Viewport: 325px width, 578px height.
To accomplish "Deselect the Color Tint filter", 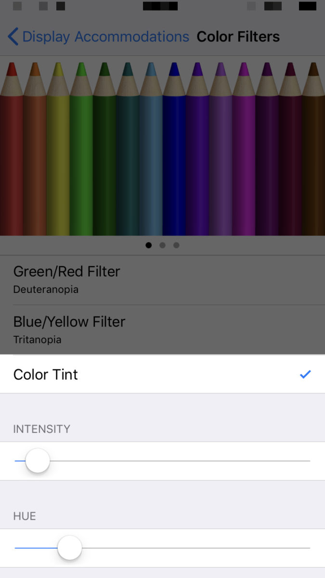I will coord(163,374).
